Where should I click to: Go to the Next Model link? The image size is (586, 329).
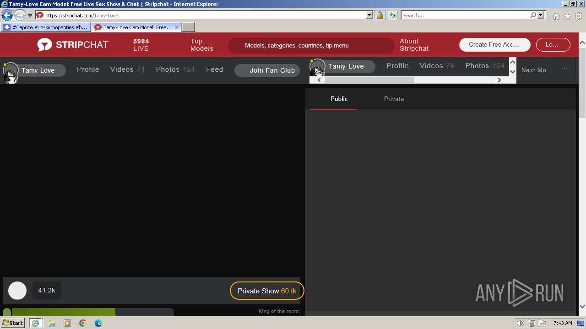[533, 70]
